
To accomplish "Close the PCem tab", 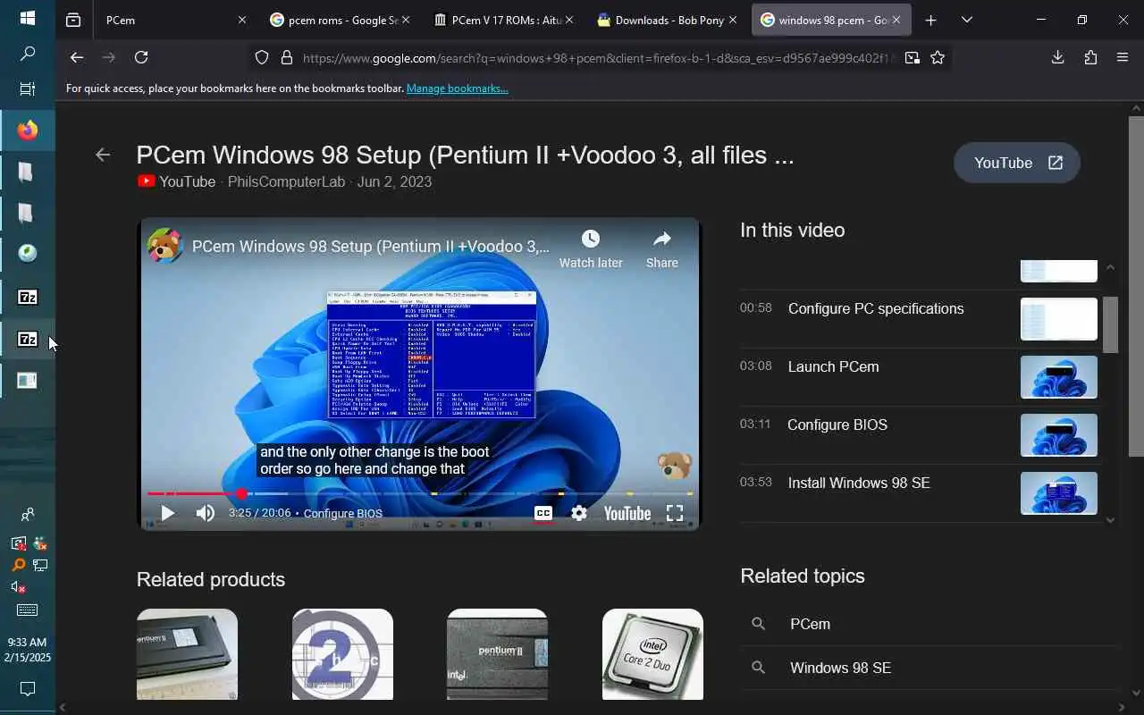I will 241,20.
